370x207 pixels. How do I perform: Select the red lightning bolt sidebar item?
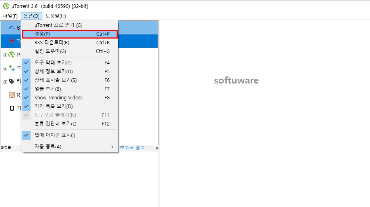click(12, 41)
